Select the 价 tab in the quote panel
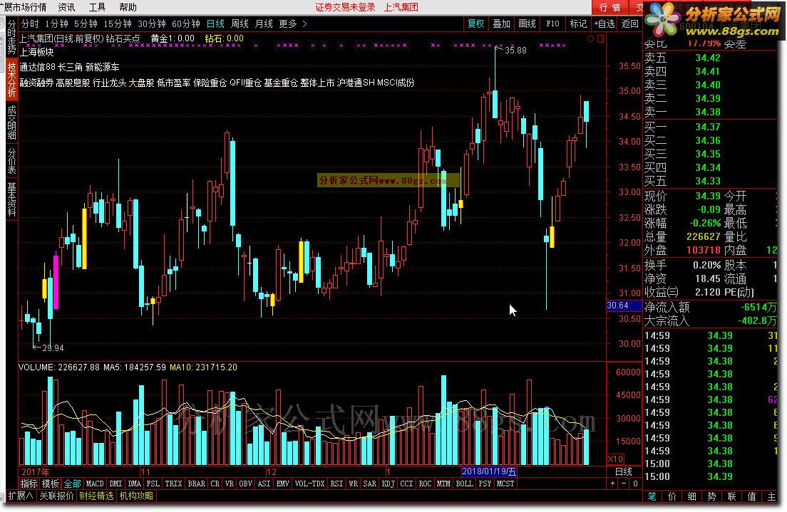Image resolution: width=787 pixels, height=512 pixels. click(x=672, y=496)
